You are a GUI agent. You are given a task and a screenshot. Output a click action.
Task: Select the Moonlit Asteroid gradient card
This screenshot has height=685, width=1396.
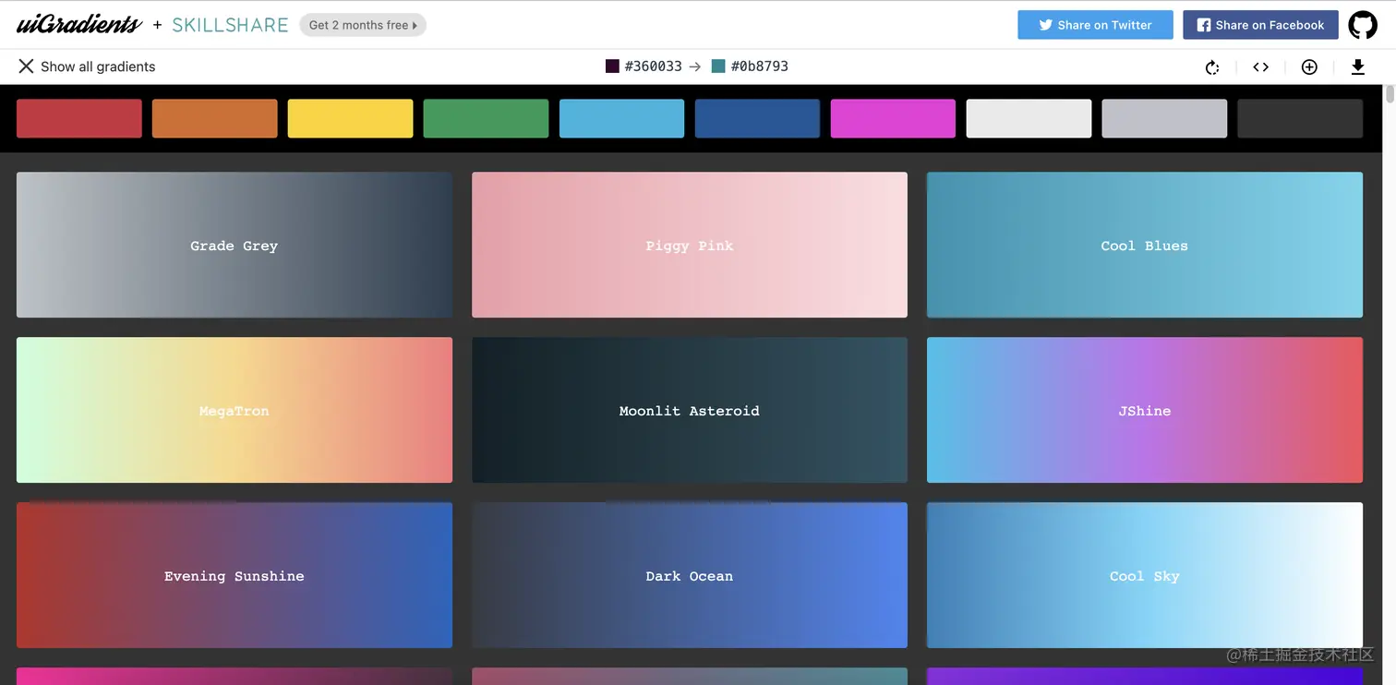pyautogui.click(x=690, y=410)
